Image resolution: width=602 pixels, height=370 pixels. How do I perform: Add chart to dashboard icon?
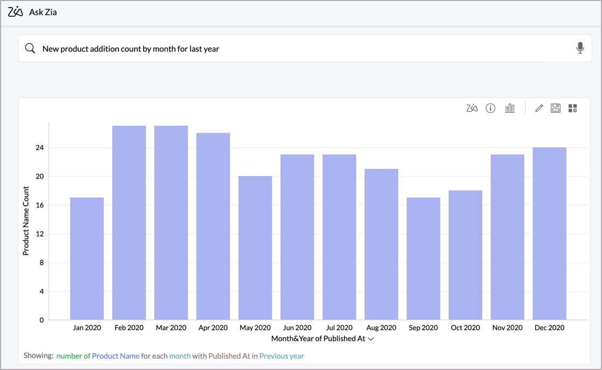[x=572, y=108]
